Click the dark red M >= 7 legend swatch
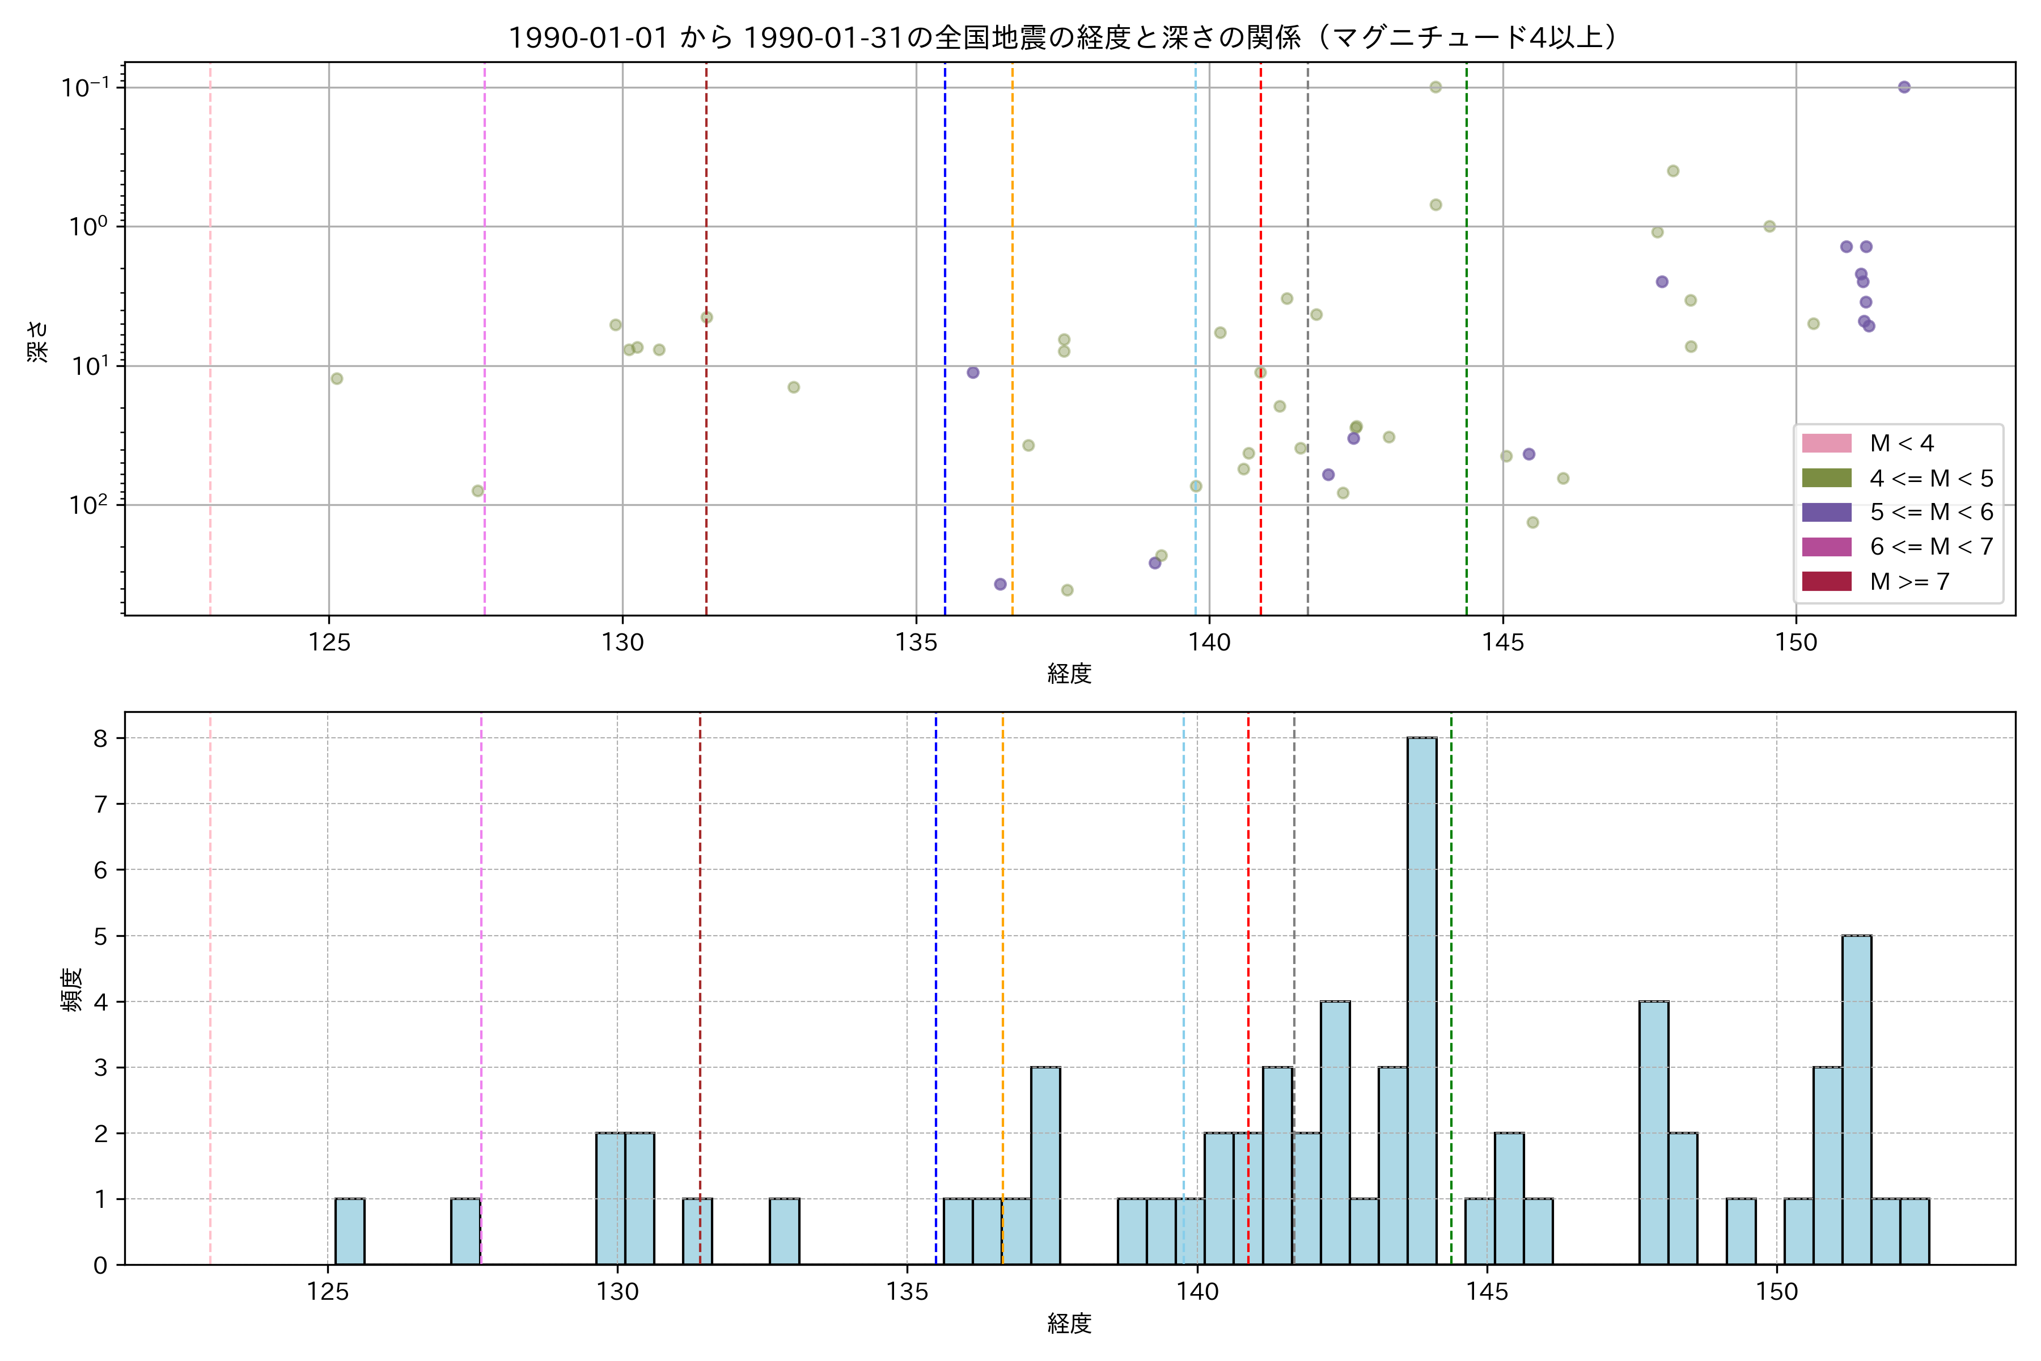Screen dimensions: 2041x1361 (1826, 582)
